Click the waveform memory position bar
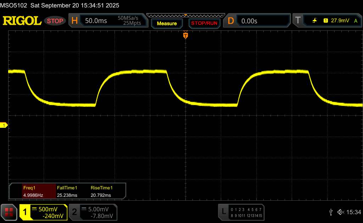The image size is (363, 223). coord(185,15)
